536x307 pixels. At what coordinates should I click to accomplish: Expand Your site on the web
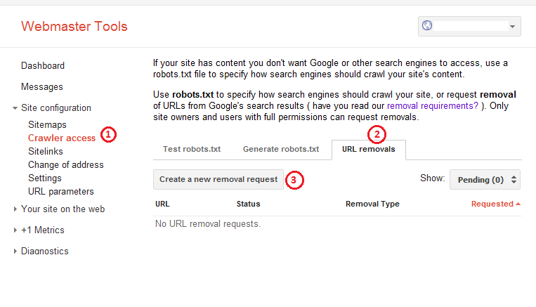pos(15,209)
